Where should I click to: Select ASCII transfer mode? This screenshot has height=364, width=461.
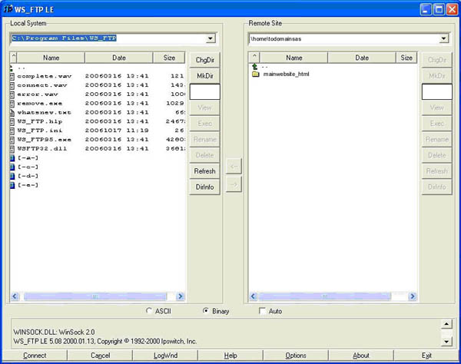click(149, 311)
